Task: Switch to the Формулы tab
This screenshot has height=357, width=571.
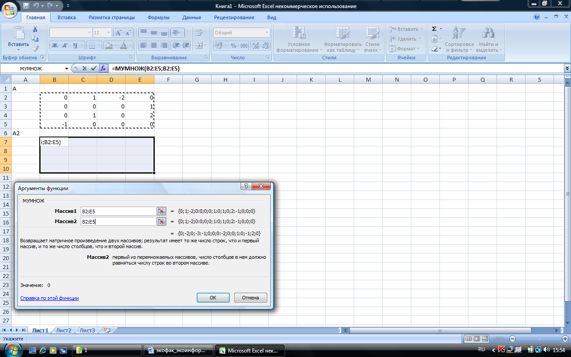Action: click(158, 17)
